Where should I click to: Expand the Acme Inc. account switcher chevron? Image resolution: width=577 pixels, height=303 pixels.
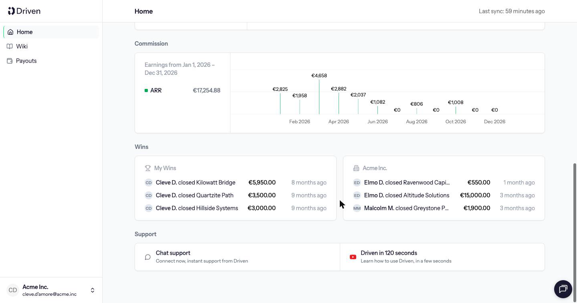93,290
